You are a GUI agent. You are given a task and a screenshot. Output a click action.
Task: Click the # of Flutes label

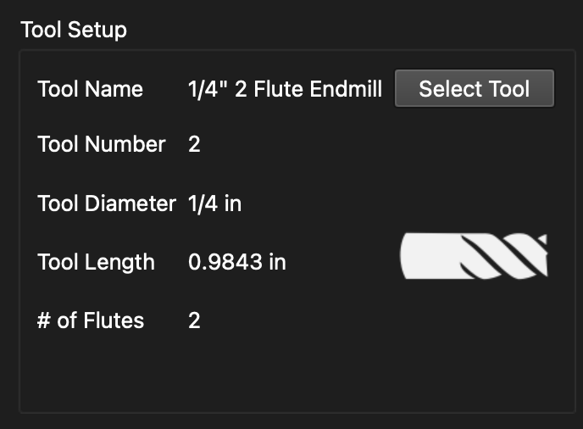(x=91, y=320)
